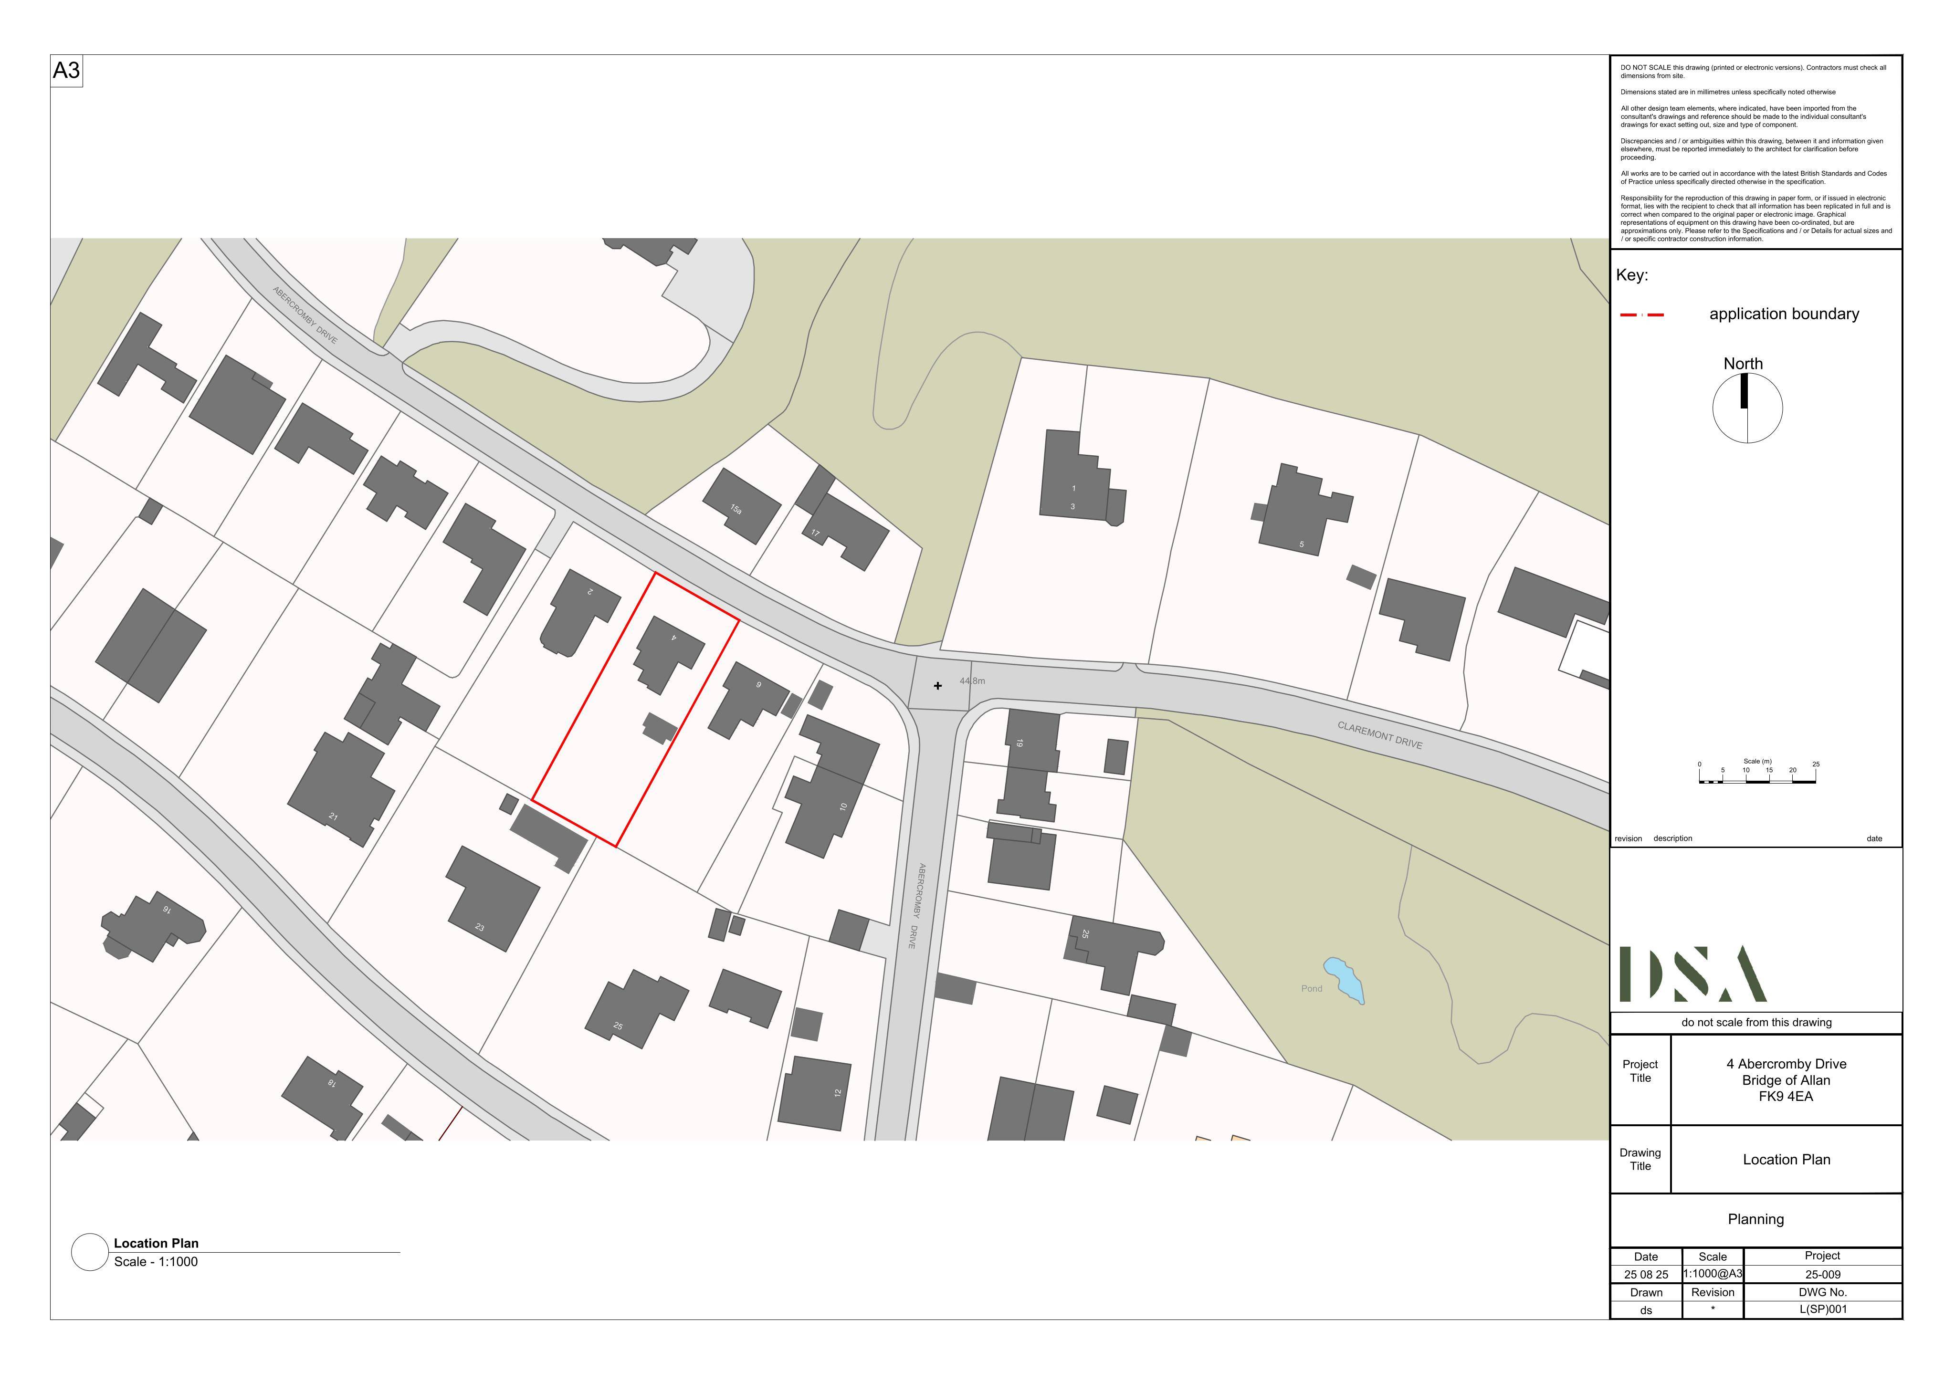The image size is (1955, 1382).
Task: Click the red application boundary outline
Action: coord(635,709)
